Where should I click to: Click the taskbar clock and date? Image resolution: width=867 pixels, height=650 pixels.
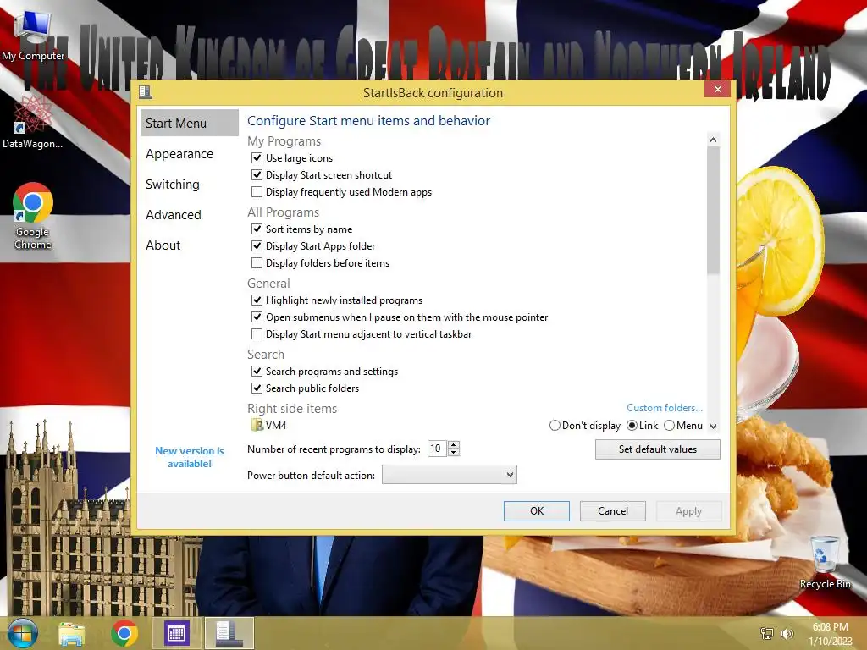(830, 633)
